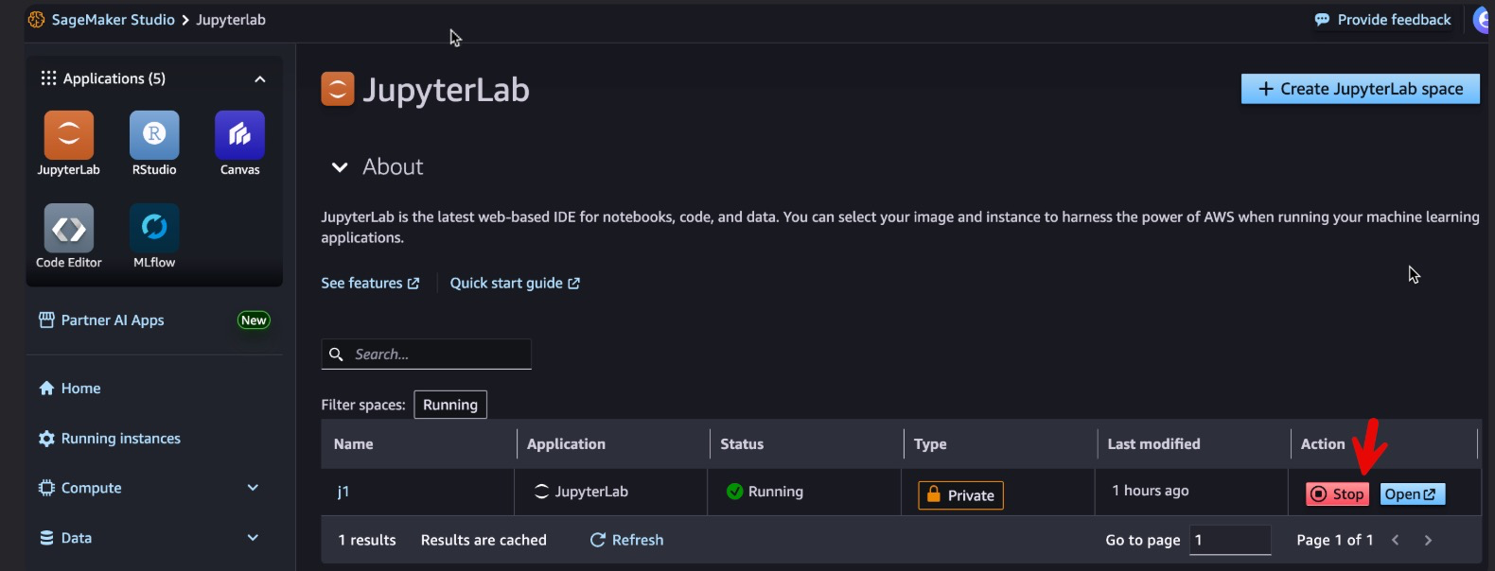Open the JupyterLab application icon
The image size is (1495, 571).
click(68, 135)
